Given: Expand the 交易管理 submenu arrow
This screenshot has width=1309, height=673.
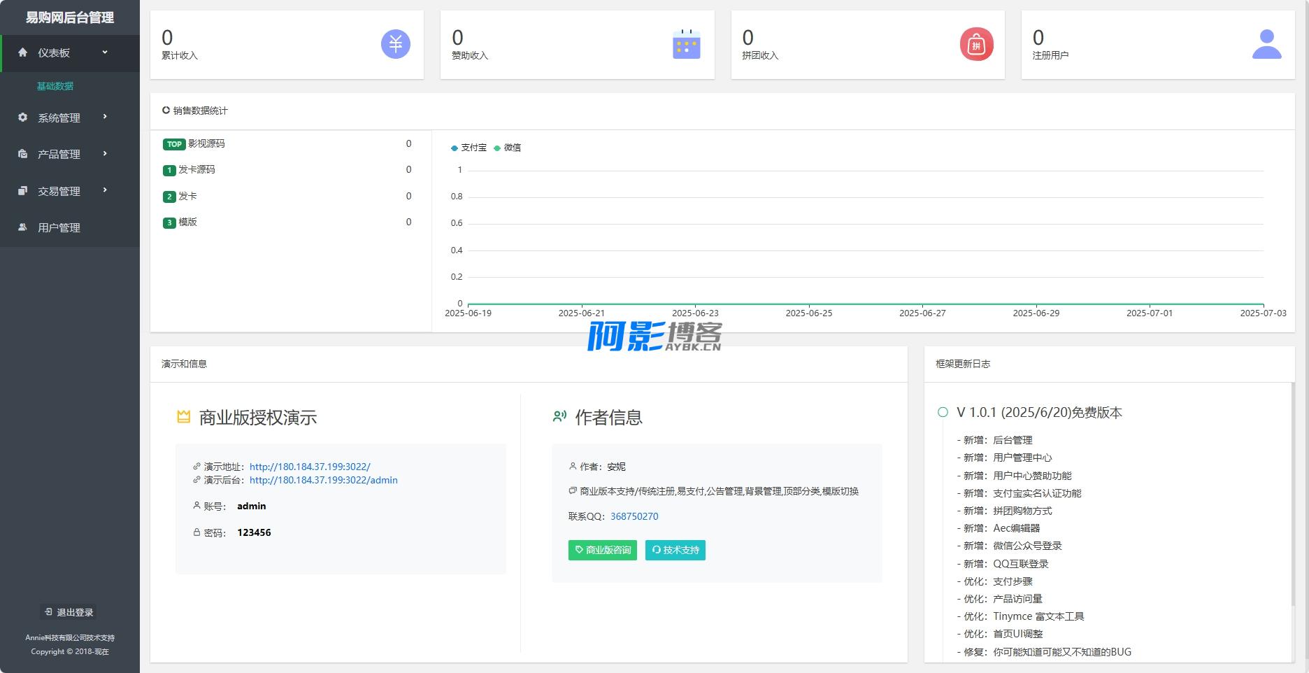Looking at the screenshot, I should pyautogui.click(x=105, y=190).
